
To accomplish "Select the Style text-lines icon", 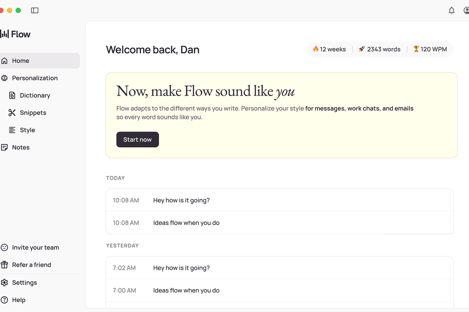I will (12, 130).
